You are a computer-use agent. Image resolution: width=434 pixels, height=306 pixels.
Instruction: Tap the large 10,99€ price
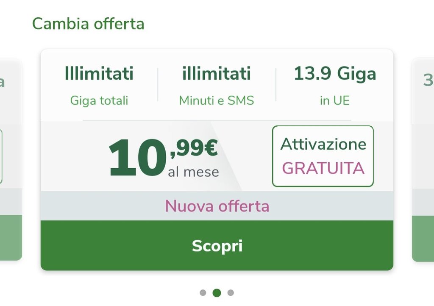click(163, 157)
